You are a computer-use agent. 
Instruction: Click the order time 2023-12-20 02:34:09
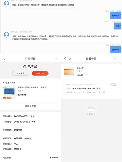pos(25,122)
